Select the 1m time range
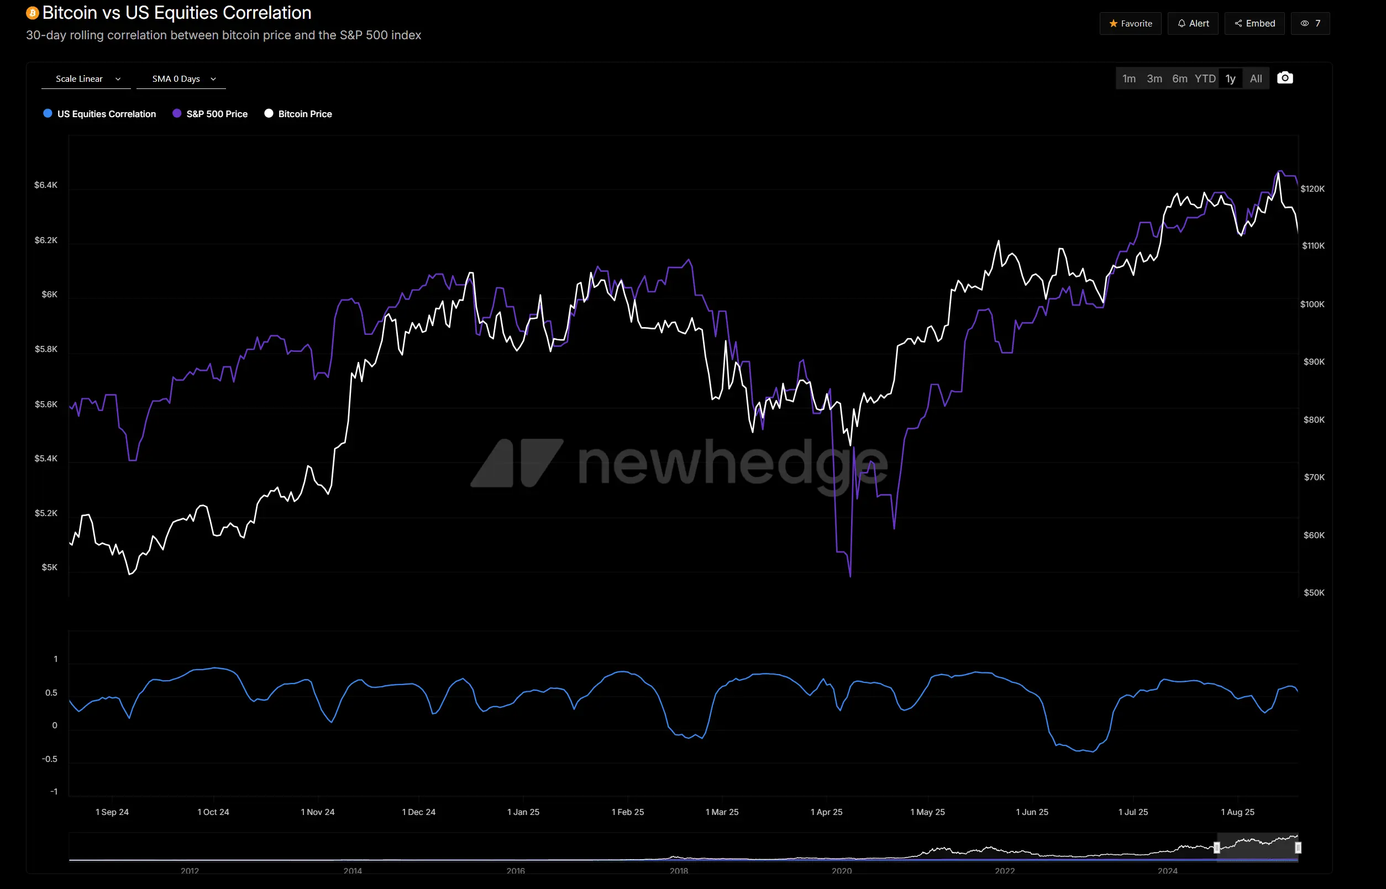The image size is (1386, 889). [1128, 78]
